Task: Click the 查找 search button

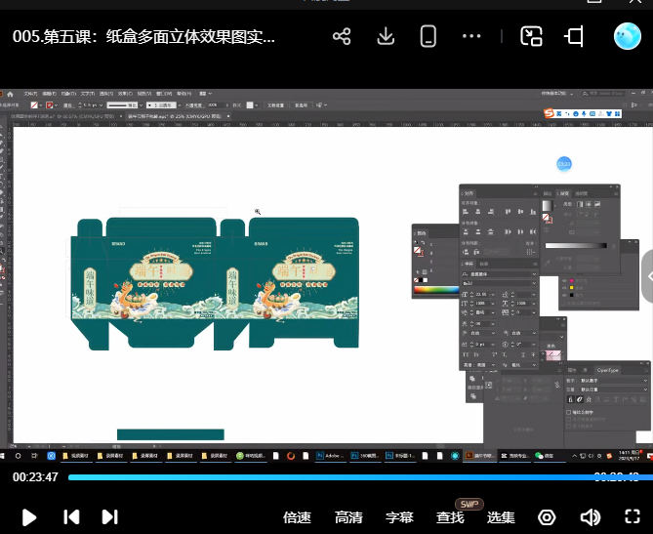Action: coord(450,517)
